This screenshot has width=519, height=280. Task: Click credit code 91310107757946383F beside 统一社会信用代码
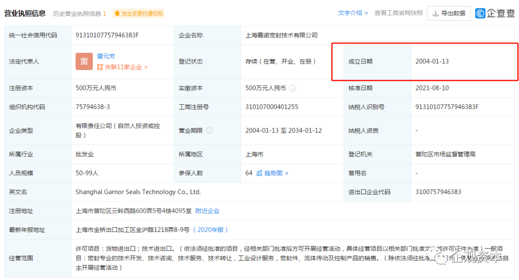pyautogui.click(x=107, y=36)
